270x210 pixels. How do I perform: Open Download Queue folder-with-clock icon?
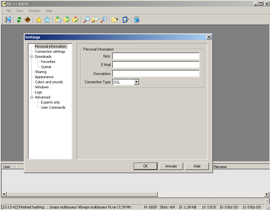58,20
